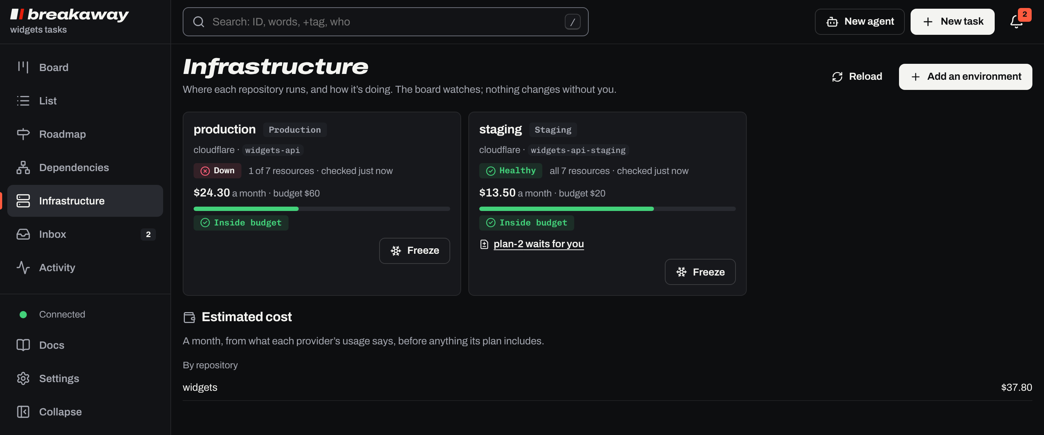The height and width of the screenshot is (435, 1044).
Task: Click the Dependencies network icon
Action: (23, 167)
